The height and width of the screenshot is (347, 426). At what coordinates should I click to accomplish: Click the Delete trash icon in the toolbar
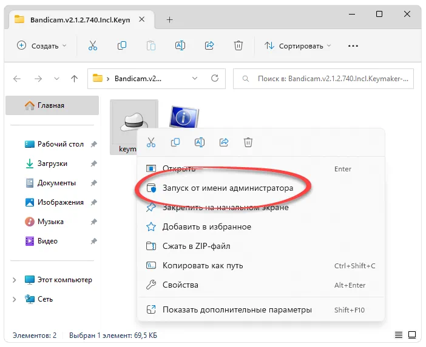238,45
